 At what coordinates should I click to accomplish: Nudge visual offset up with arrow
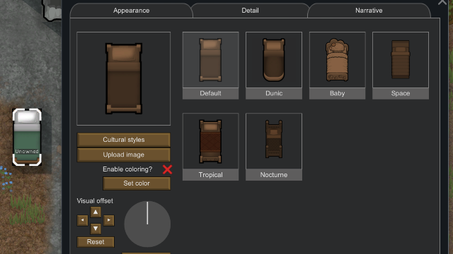click(x=96, y=212)
